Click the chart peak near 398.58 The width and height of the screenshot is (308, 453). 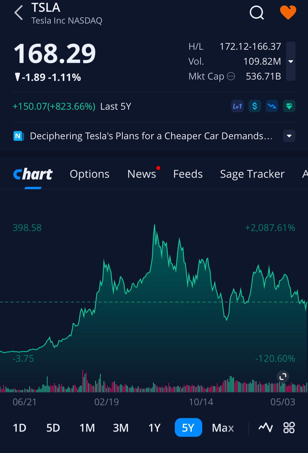pyautogui.click(x=154, y=225)
